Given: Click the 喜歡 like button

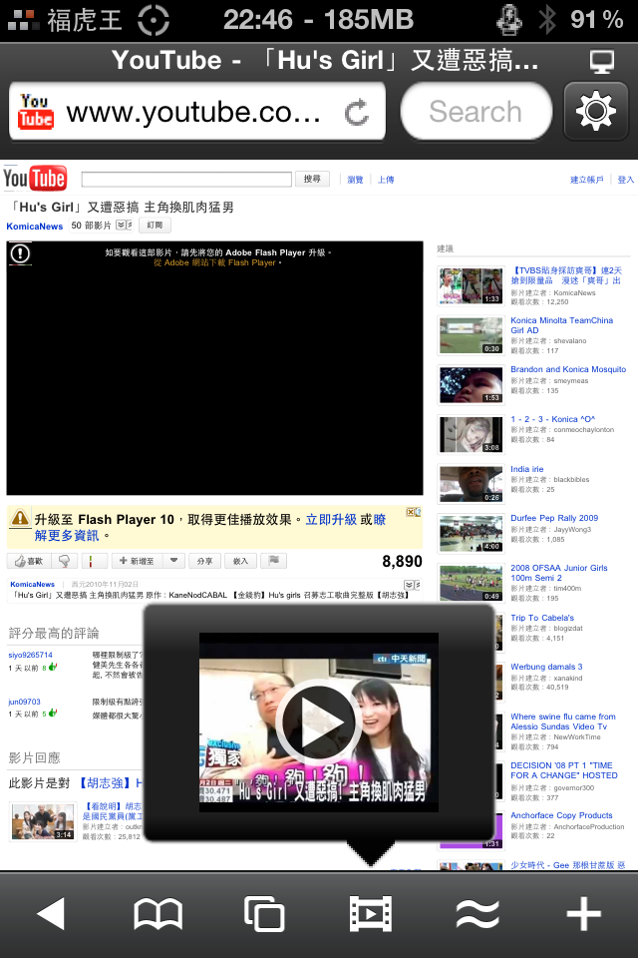Looking at the screenshot, I should point(29,560).
